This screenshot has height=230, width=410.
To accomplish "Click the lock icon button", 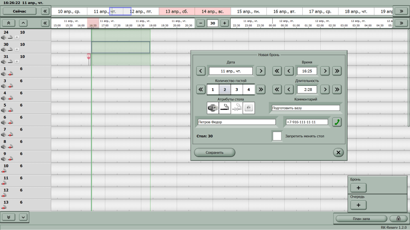I will (x=398, y=218).
